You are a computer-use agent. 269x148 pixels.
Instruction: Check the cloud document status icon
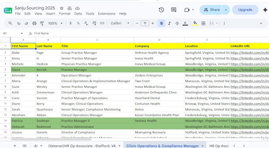pyautogui.click(x=78, y=8)
